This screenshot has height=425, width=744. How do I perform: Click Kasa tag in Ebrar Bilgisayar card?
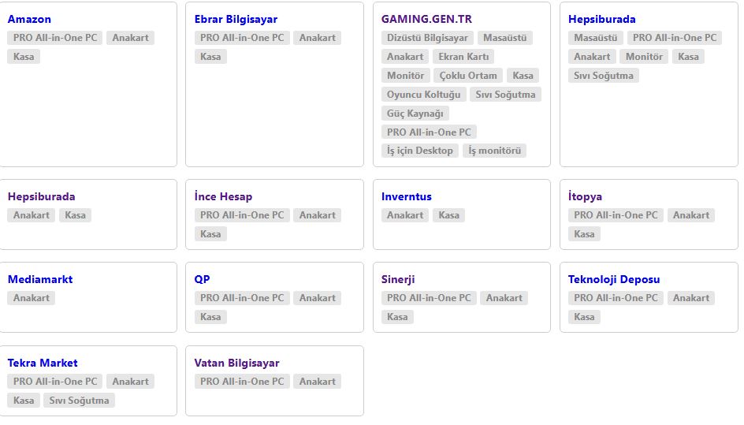point(210,57)
